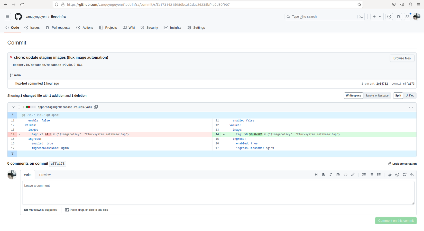Expand diff lines downward

[x=12, y=154]
